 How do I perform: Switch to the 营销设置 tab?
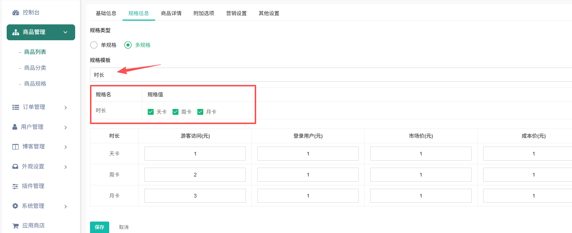tap(236, 13)
